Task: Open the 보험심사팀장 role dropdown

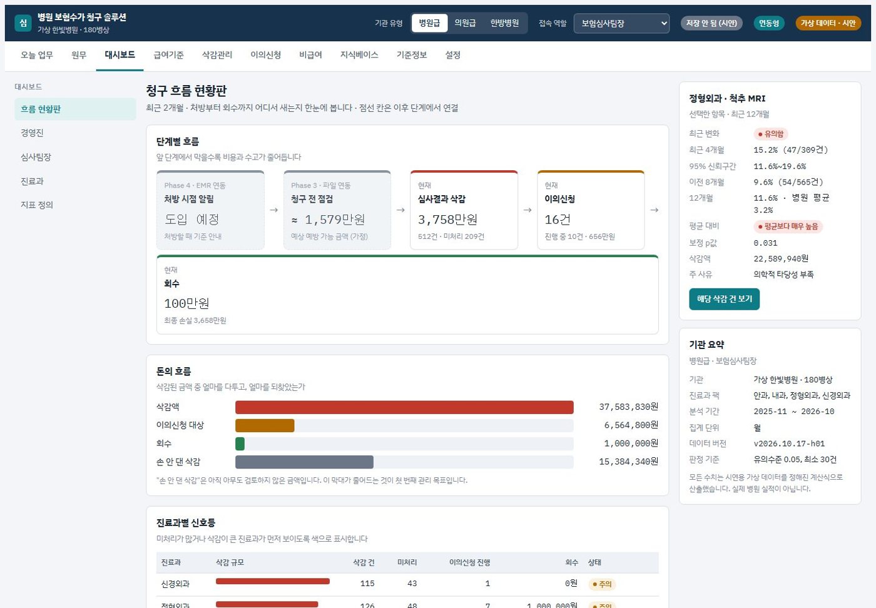Action: click(x=621, y=23)
